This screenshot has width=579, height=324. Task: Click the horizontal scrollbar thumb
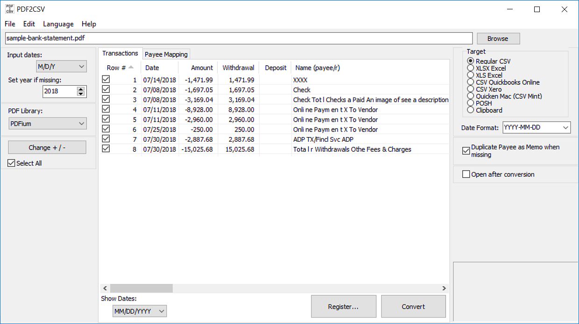coord(141,289)
